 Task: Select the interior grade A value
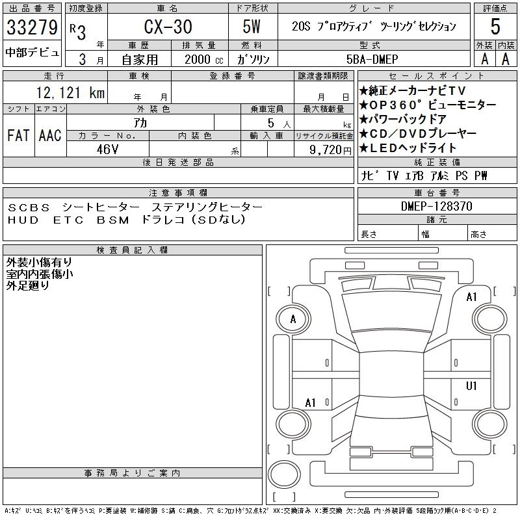(x=506, y=59)
